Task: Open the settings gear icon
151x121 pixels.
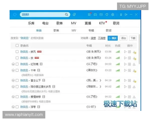Action: pos(113,15)
